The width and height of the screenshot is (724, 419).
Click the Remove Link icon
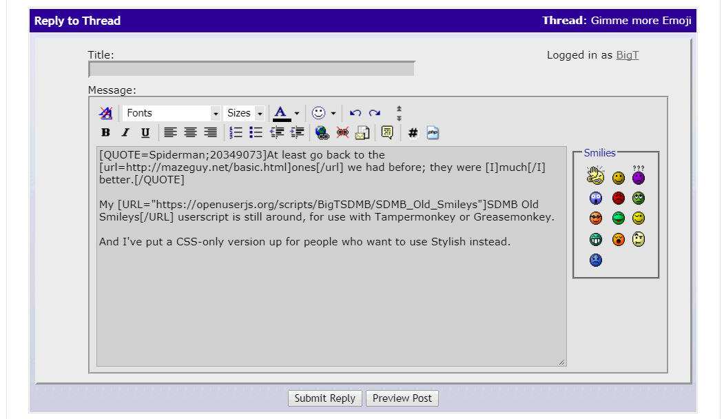tap(342, 132)
